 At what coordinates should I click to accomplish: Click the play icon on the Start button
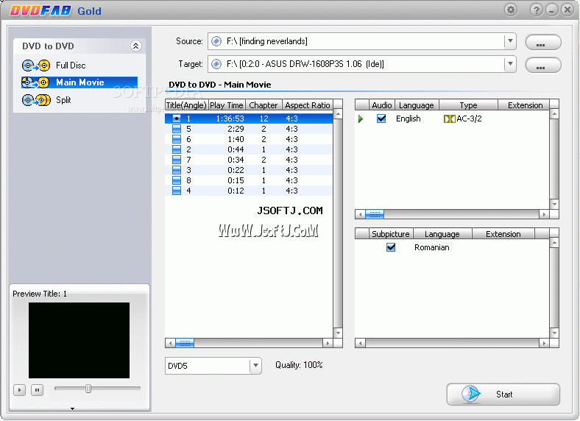471,394
